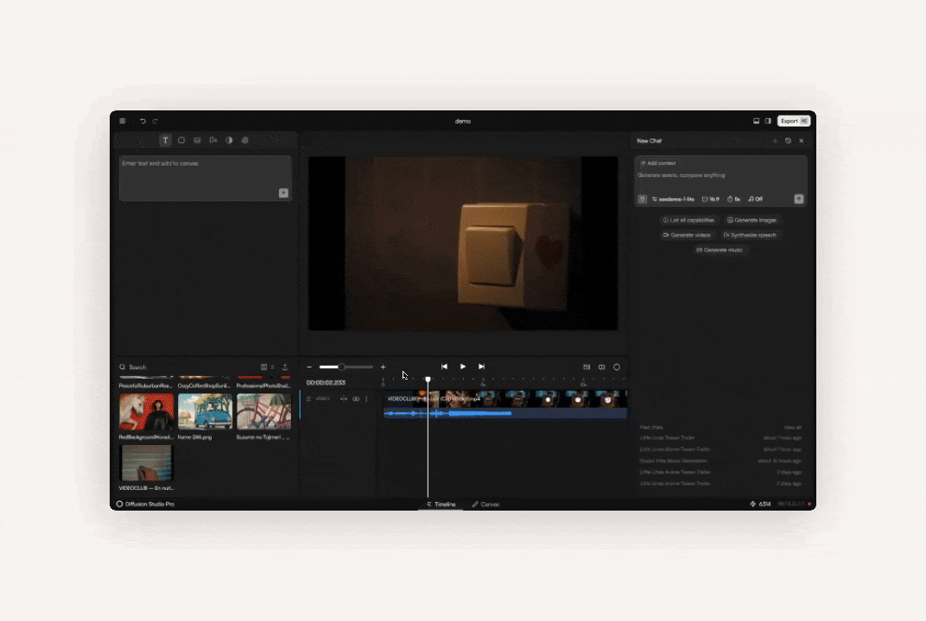
Task: Open the sort dropdown next to grid icon
Action: (x=272, y=367)
